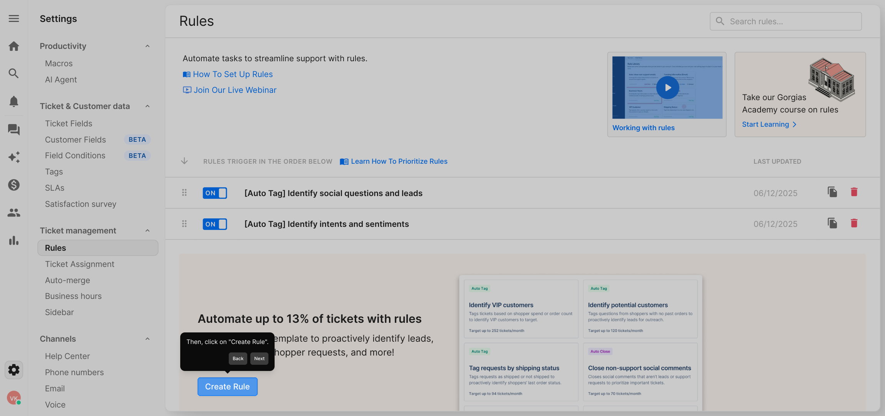Open SLAs settings
Screen dimensions: 885x416
point(55,188)
